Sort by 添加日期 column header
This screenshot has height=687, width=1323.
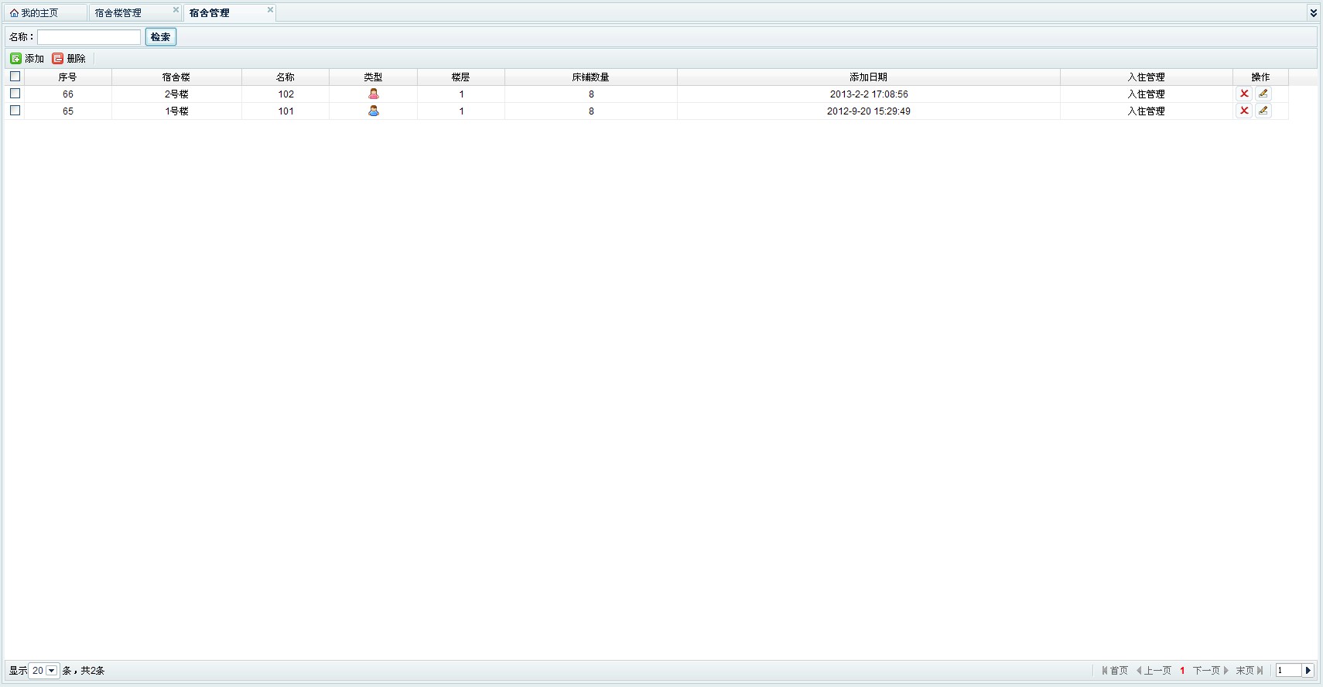click(869, 77)
